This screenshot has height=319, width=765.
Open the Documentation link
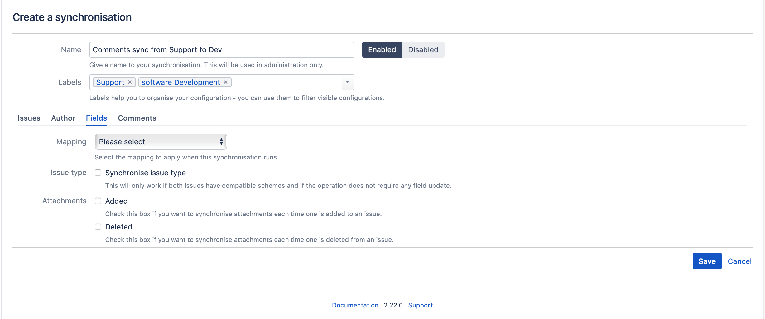pos(355,305)
